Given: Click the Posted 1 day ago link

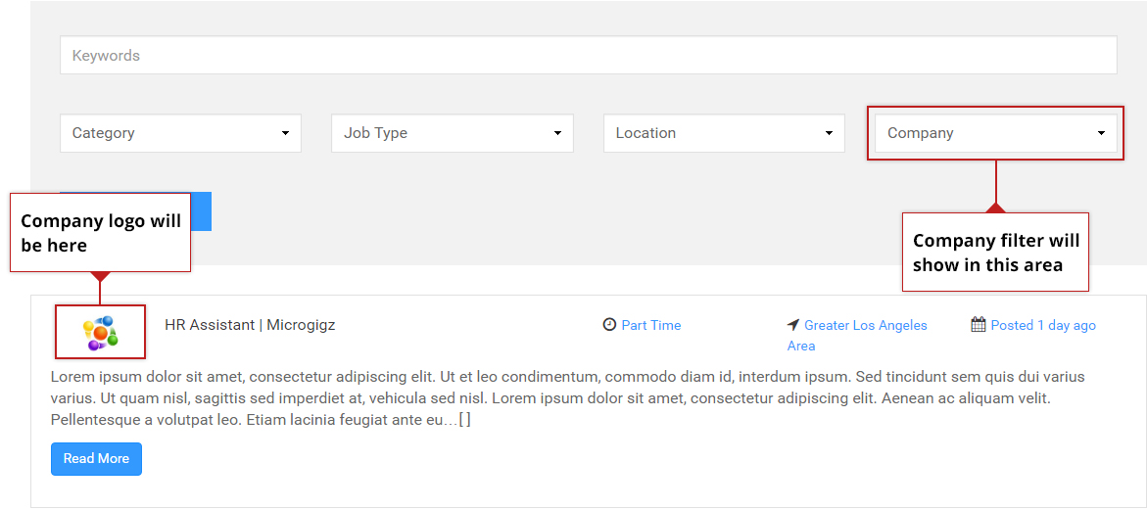Looking at the screenshot, I should (1043, 325).
